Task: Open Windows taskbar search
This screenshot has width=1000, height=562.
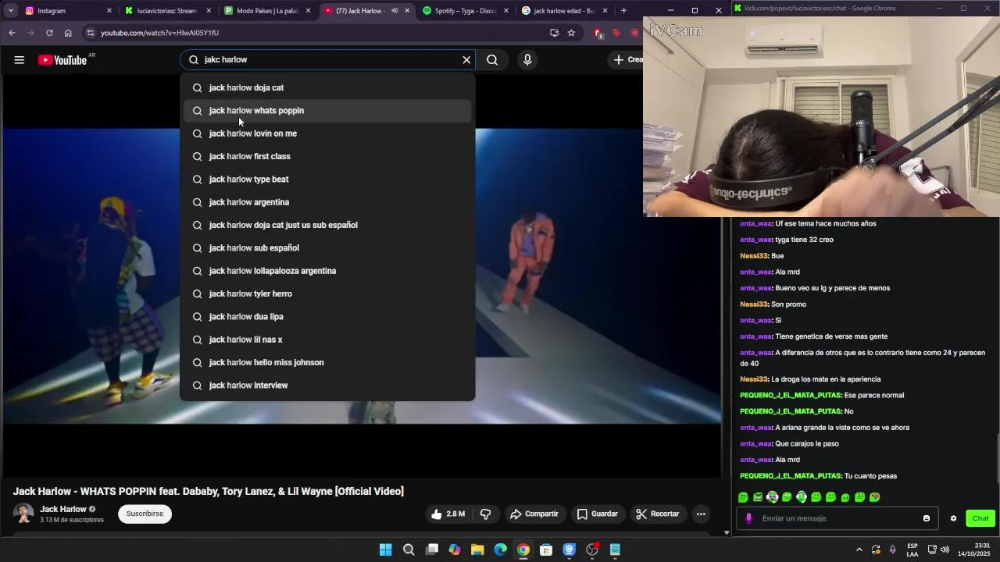Action: (x=409, y=550)
